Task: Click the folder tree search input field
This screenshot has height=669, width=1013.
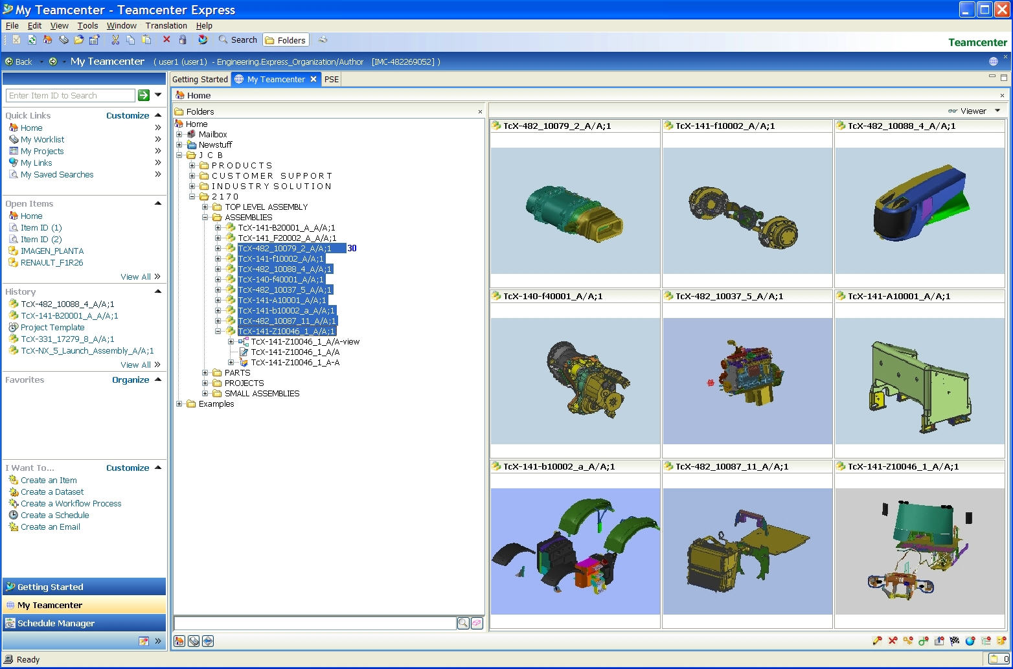Action: pos(315,623)
